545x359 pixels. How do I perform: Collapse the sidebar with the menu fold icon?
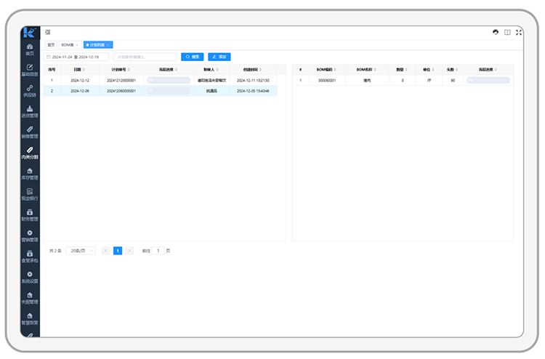48,32
